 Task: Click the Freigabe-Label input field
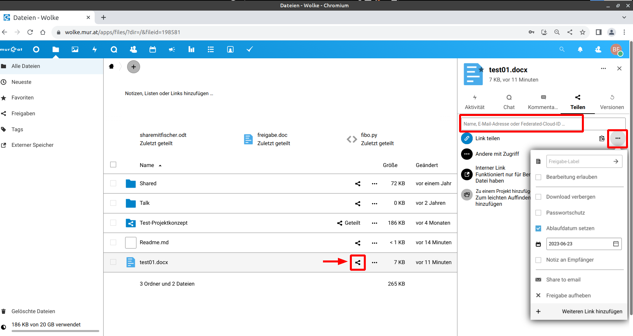pyautogui.click(x=579, y=162)
